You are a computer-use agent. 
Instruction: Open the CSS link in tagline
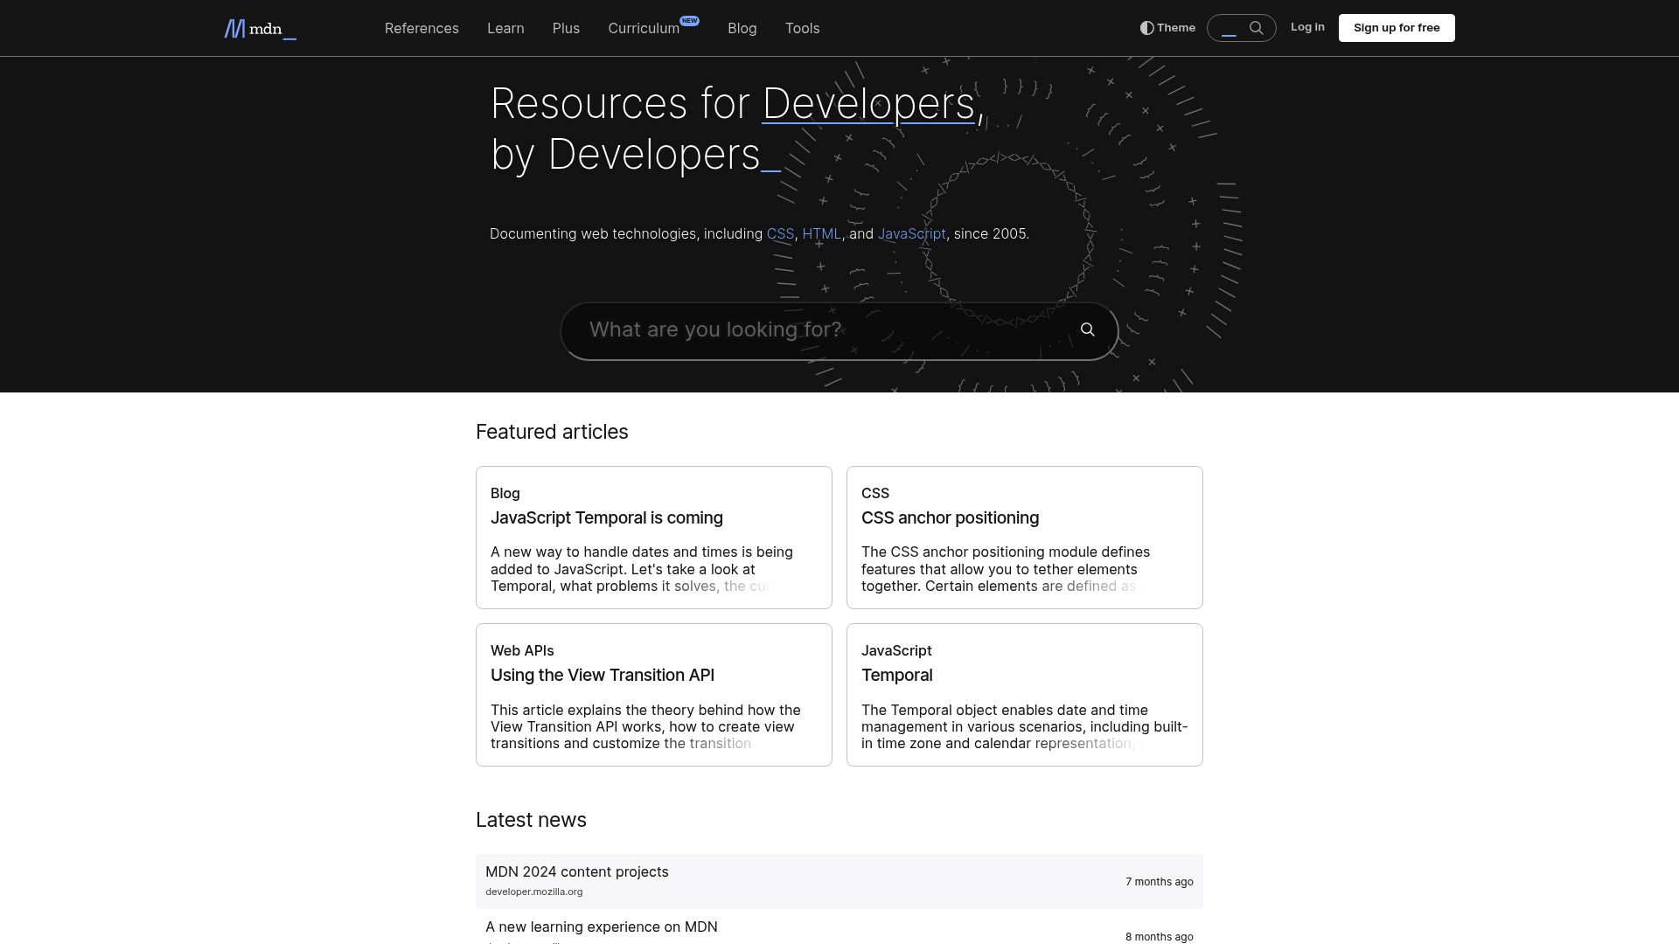780,234
